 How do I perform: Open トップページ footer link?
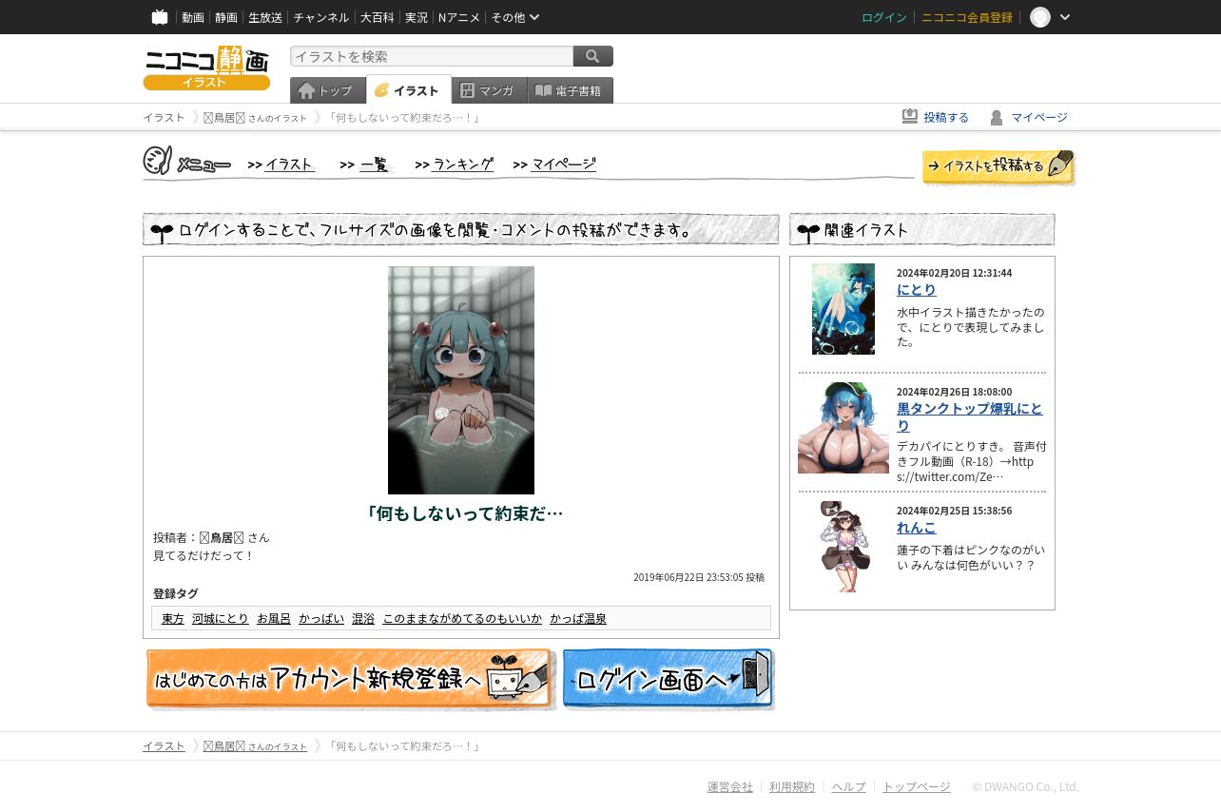coord(917,787)
